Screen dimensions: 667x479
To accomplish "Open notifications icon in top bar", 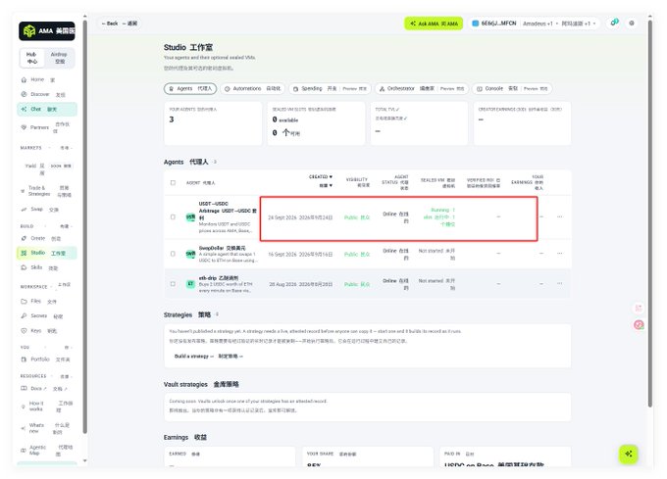I will click(x=614, y=23).
